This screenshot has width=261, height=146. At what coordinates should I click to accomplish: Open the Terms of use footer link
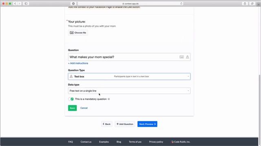click(x=135, y=142)
